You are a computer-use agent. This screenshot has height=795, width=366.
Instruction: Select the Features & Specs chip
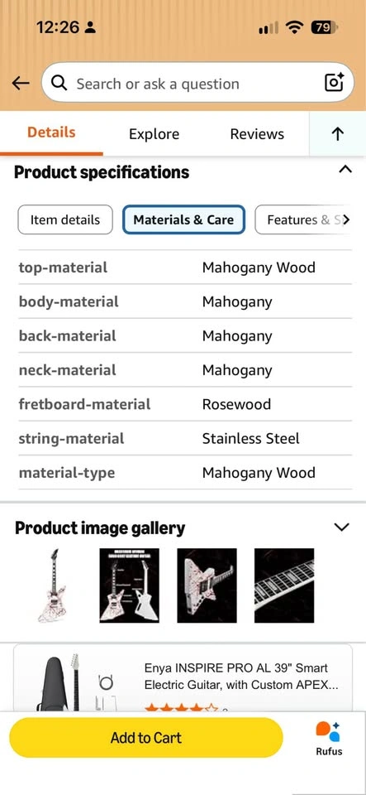pos(303,219)
